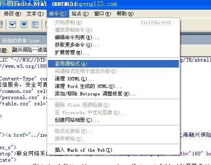Select 清理 Word 生成的 HTML(U)... command

point(113,86)
